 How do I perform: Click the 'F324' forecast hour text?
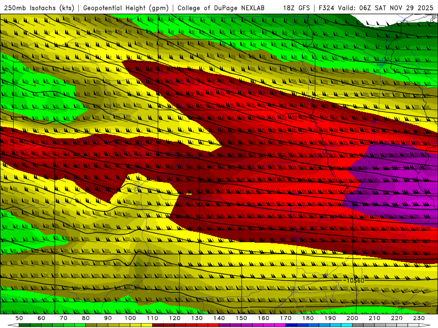(x=326, y=8)
